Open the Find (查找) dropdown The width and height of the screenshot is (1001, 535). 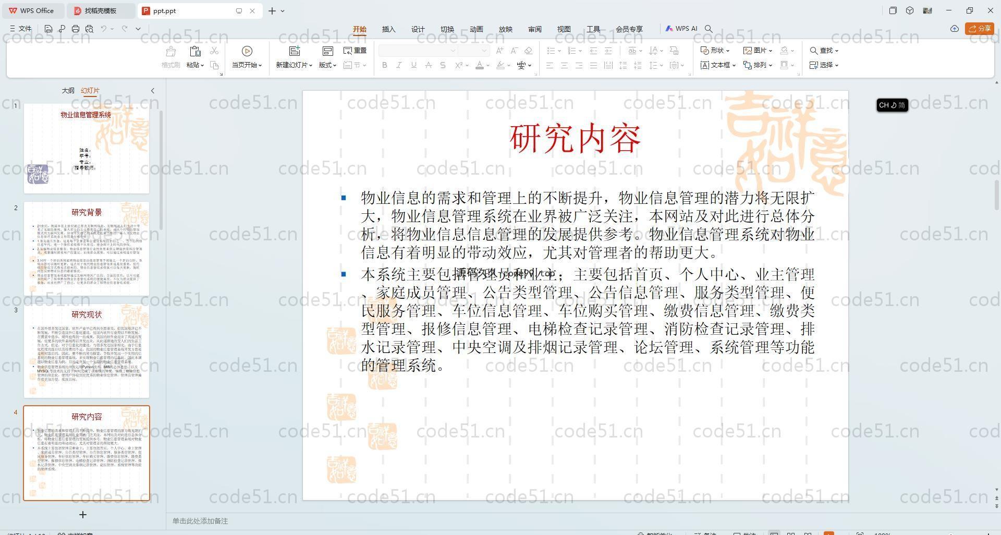click(824, 51)
